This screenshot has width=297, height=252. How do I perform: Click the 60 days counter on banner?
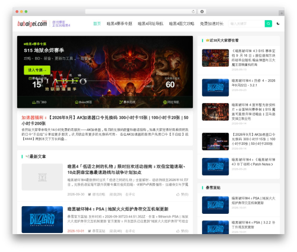tap(170, 85)
